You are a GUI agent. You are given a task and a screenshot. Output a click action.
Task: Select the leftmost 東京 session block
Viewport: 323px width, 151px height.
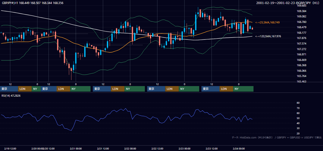(x=9, y=89)
